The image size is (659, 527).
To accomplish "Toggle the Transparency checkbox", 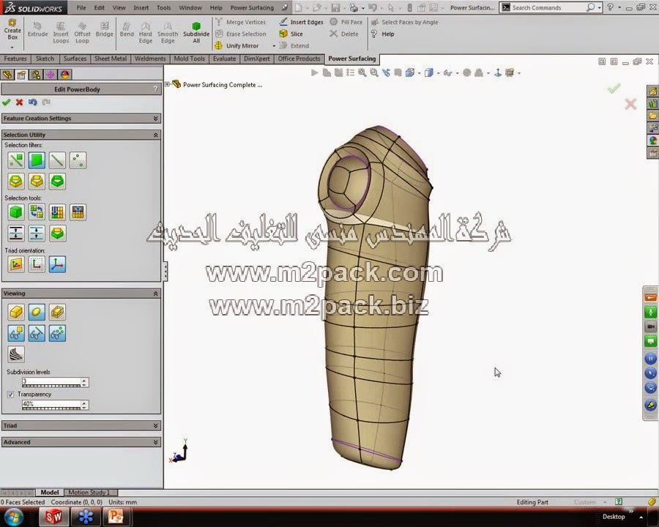I will [x=10, y=395].
